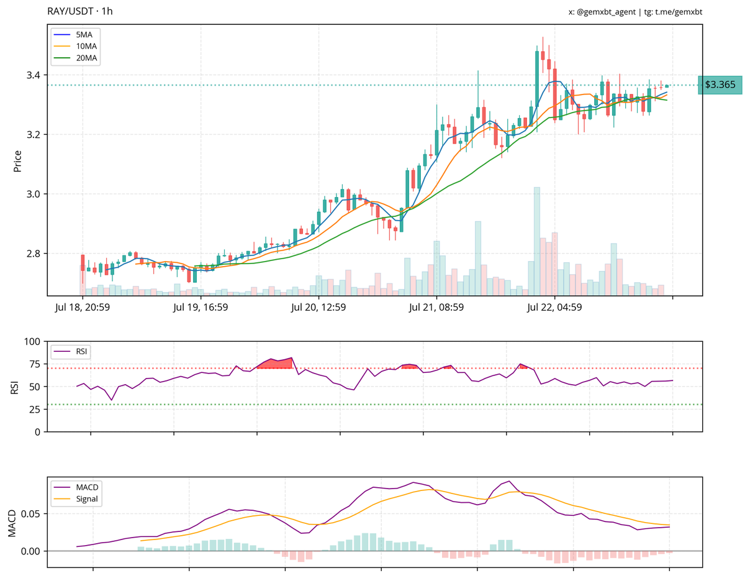Click the $3.365 current price label
Screen dimensions: 745x578
(720, 85)
